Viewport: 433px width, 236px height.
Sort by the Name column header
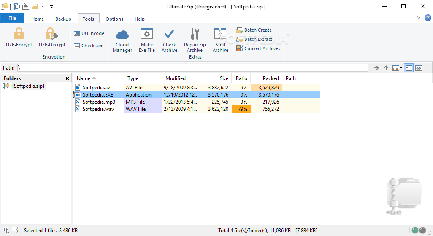coord(99,78)
